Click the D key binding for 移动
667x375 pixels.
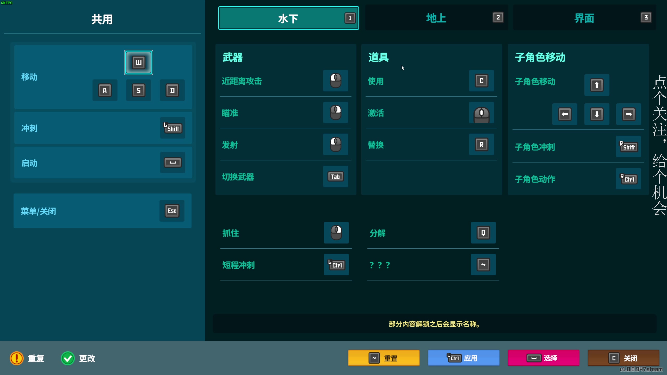coord(172,90)
